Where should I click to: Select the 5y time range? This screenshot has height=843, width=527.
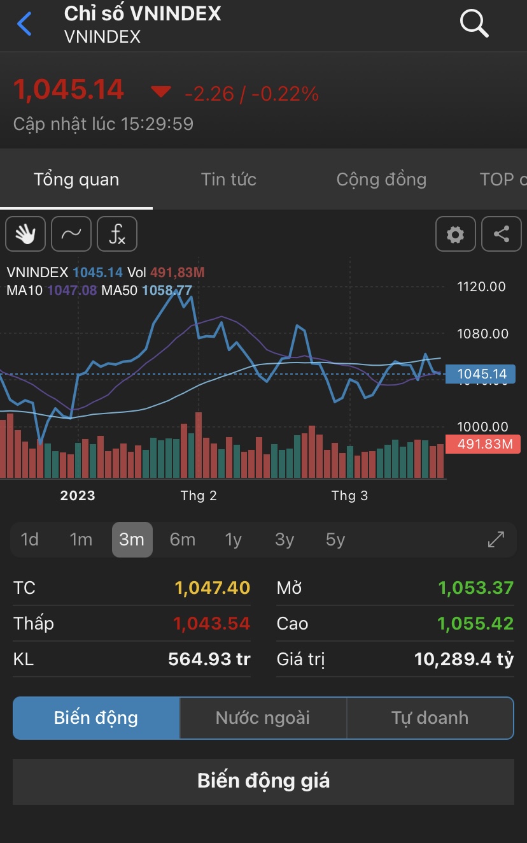click(x=335, y=540)
